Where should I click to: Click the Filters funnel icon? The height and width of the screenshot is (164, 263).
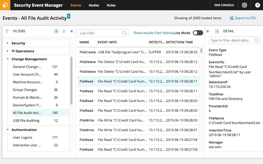[7, 31]
